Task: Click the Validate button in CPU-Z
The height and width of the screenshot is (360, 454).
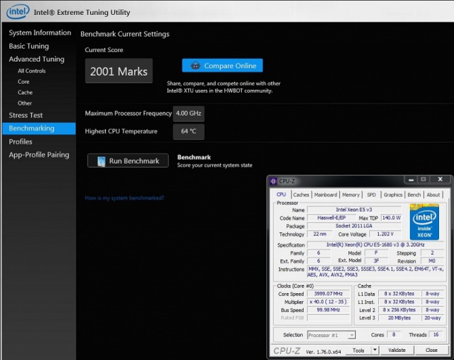Action: (396, 350)
